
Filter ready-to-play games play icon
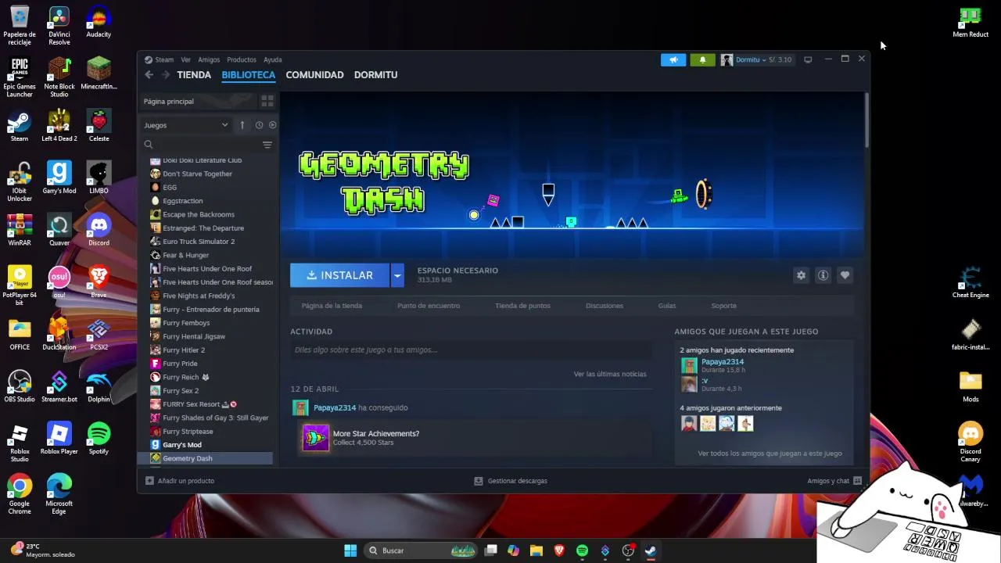tap(272, 125)
